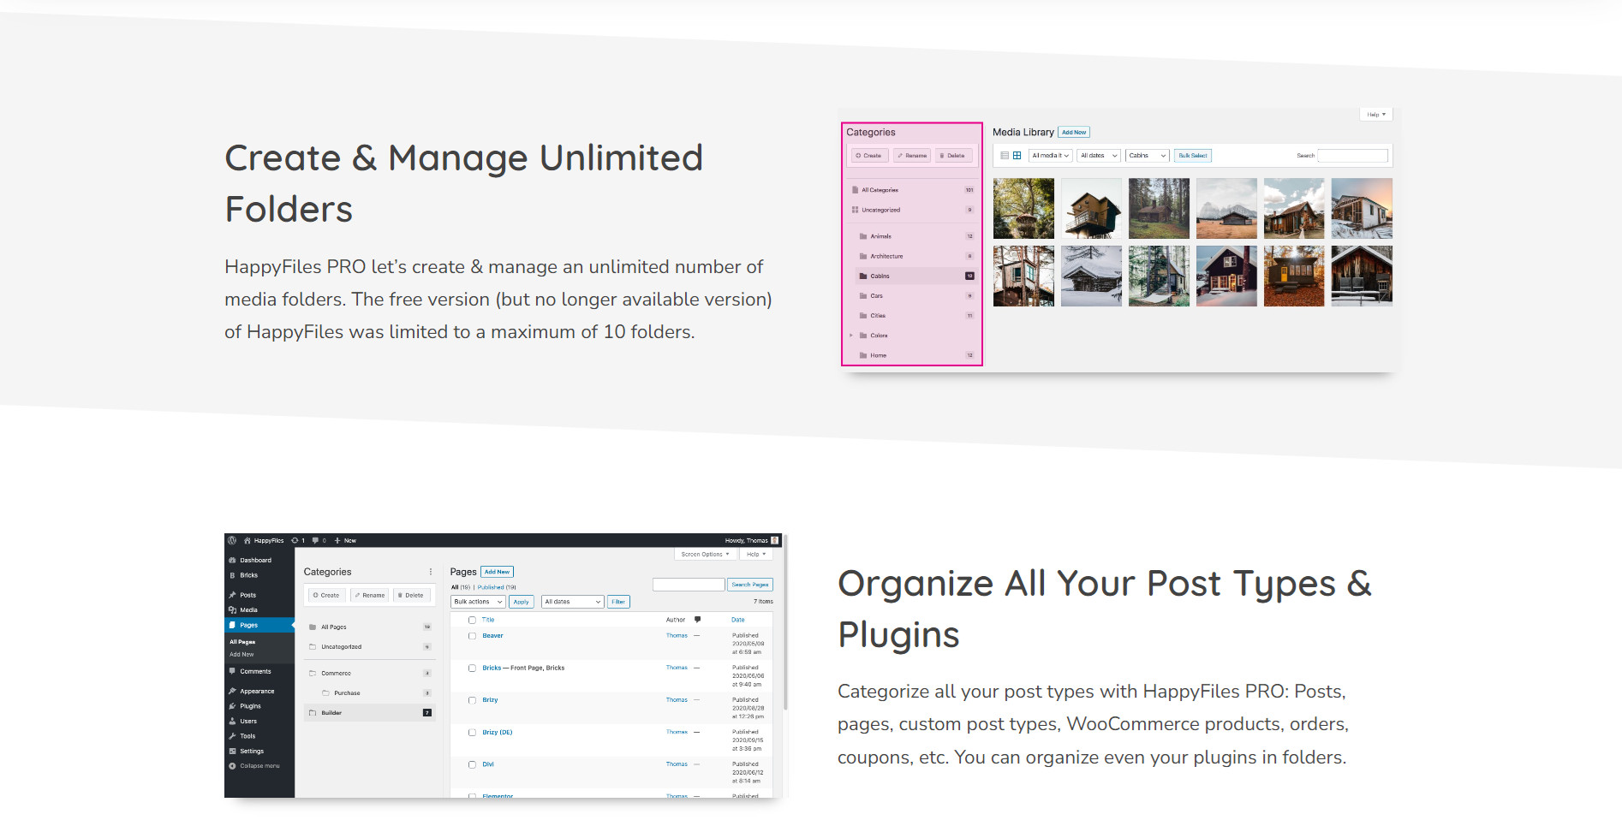Check the Beaver page checkbox
This screenshot has width=1622, height=832.
click(472, 636)
